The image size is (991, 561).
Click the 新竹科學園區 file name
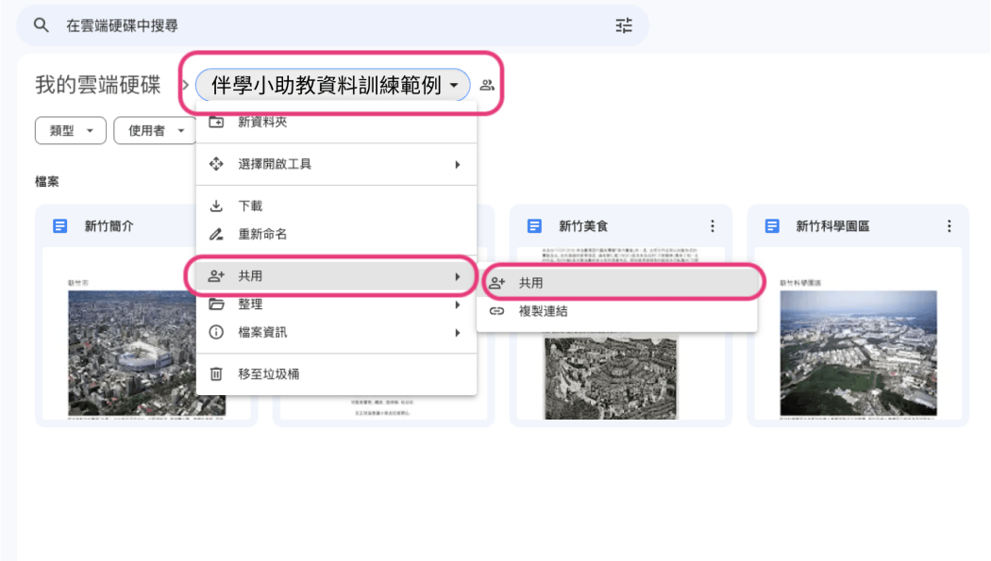(832, 226)
